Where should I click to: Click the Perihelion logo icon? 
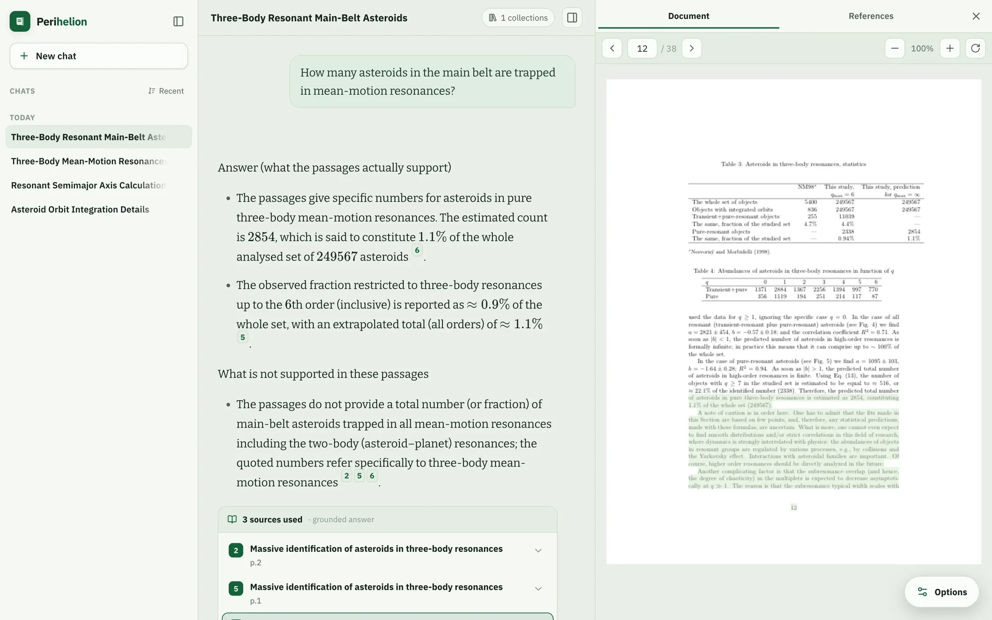(x=20, y=21)
